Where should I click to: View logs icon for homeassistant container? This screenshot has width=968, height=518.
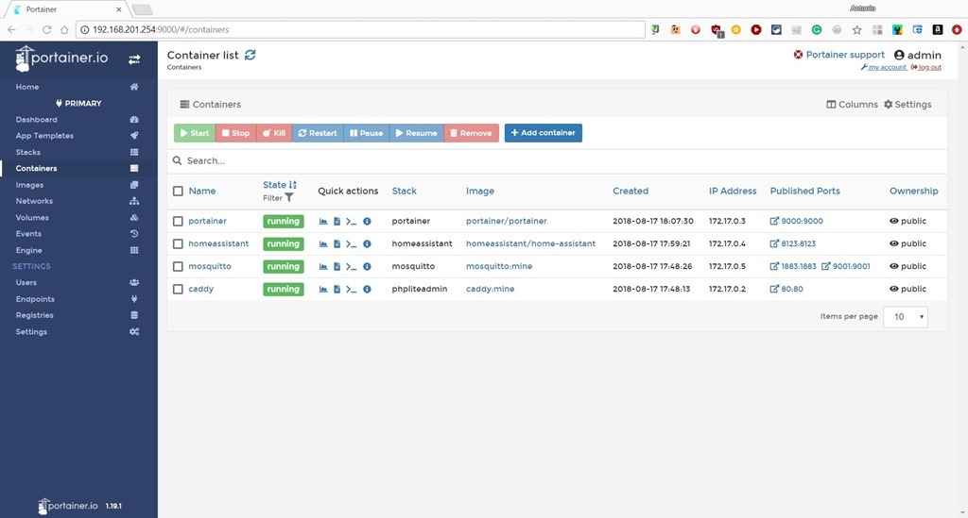coord(337,244)
